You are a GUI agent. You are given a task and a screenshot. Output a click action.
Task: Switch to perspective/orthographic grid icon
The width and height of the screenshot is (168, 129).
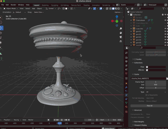pyautogui.click(x=121, y=41)
